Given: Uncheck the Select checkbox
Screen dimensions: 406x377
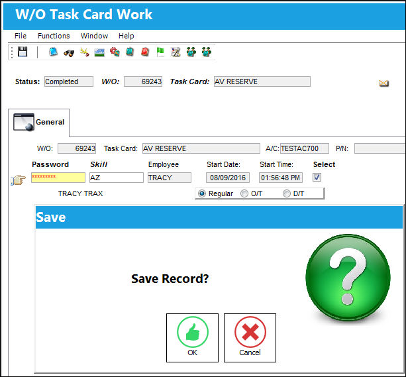Looking at the screenshot, I should coord(317,177).
